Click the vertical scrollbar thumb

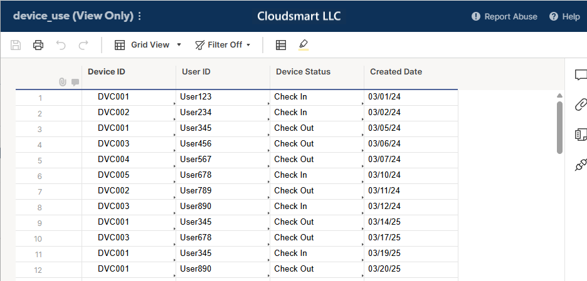click(x=559, y=128)
